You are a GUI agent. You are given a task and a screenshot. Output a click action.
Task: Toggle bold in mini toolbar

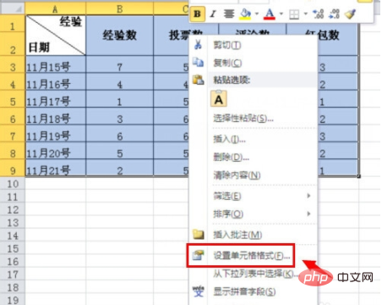(x=198, y=14)
